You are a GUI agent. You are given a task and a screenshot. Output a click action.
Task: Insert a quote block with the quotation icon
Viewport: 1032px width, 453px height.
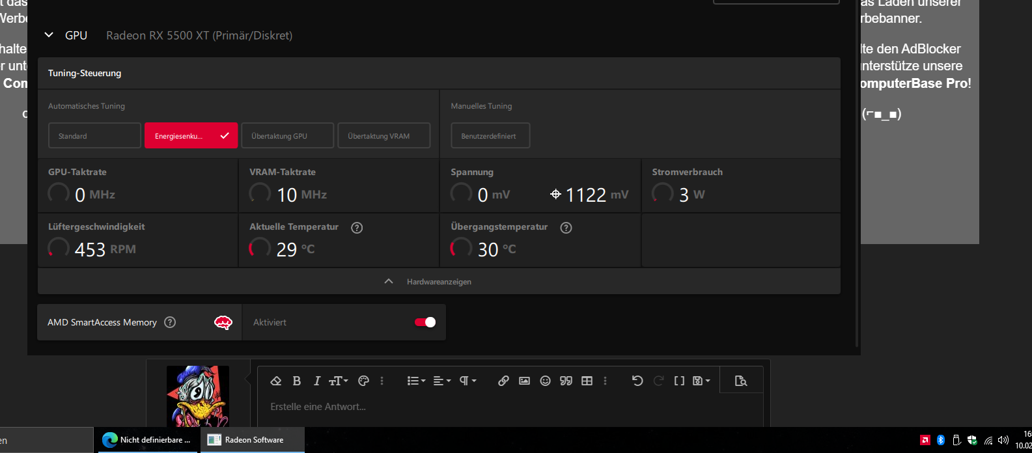coord(566,381)
